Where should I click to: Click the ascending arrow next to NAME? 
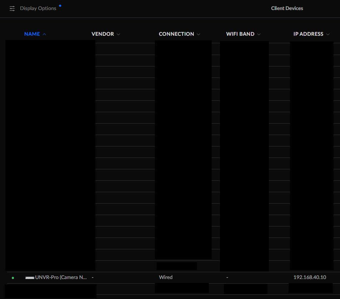click(x=44, y=34)
